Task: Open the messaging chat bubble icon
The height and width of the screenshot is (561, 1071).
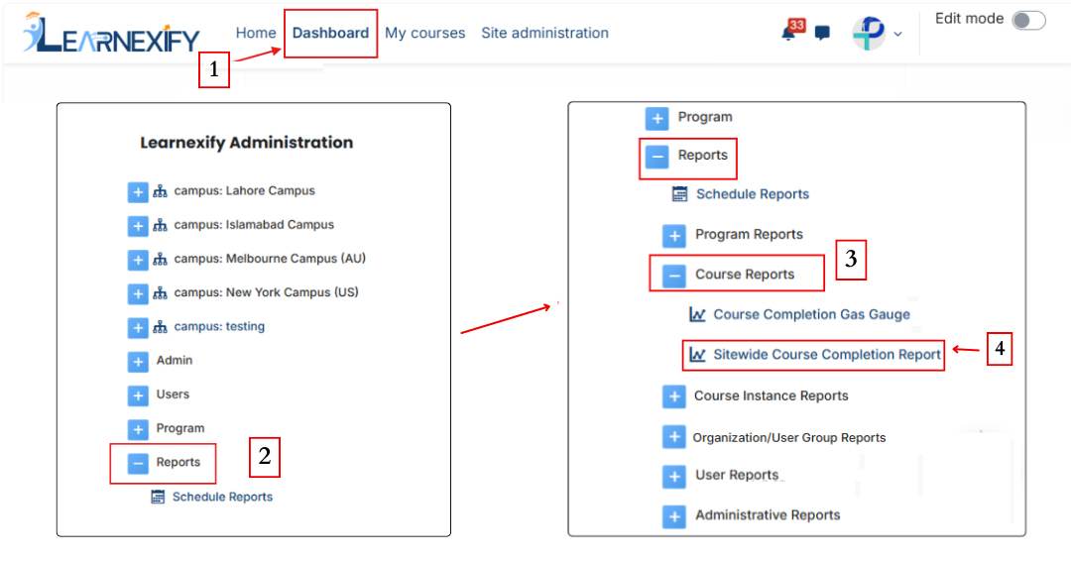Action: 822,33
